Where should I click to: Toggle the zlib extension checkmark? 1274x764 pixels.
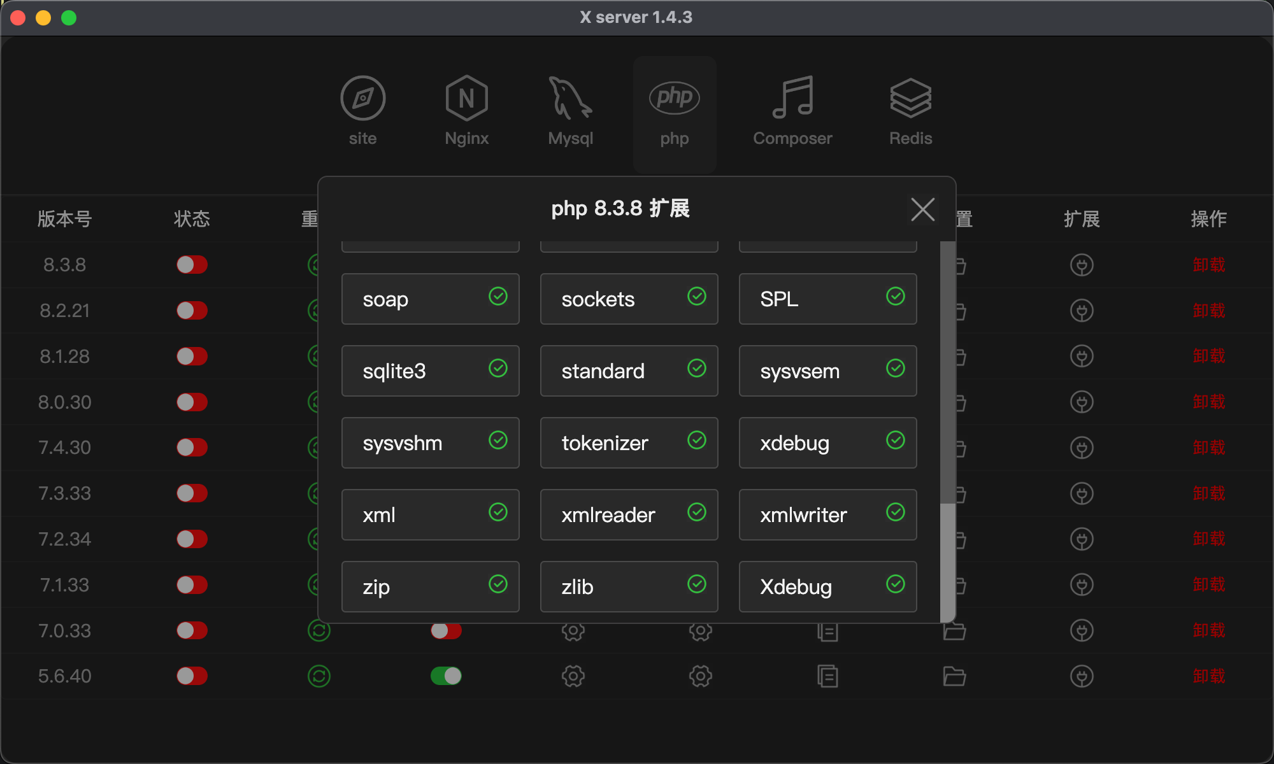click(697, 584)
